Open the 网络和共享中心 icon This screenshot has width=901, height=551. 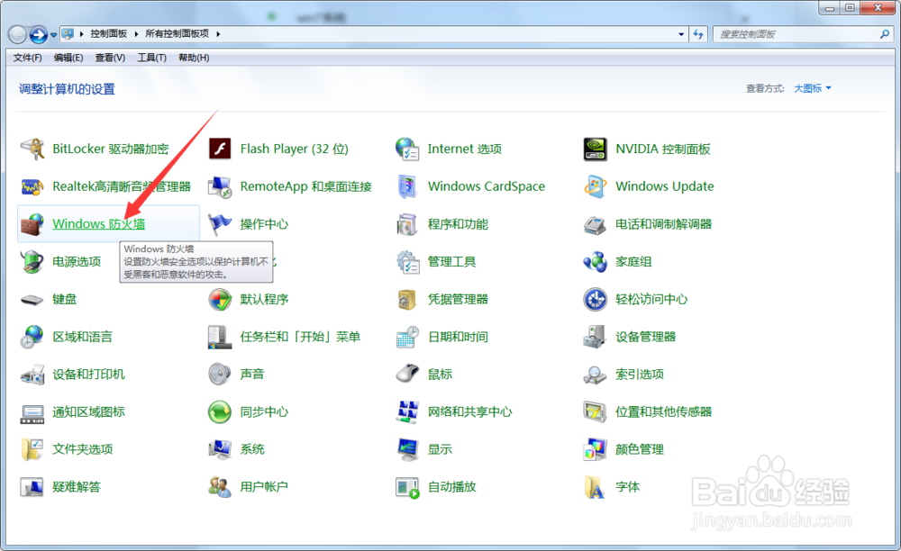click(407, 412)
